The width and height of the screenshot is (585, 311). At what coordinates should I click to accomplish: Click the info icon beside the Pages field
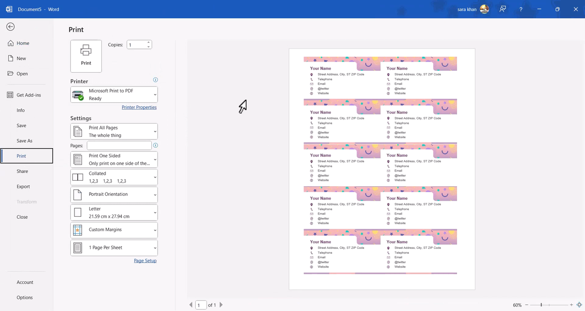(x=155, y=145)
